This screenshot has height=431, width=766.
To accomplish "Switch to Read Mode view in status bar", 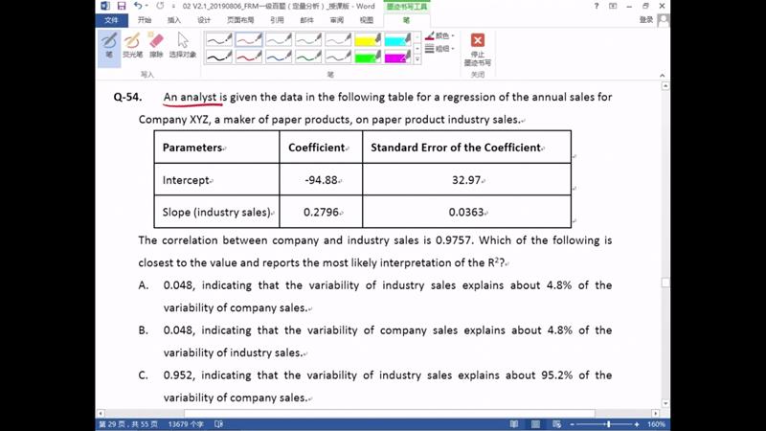I will coord(514,424).
